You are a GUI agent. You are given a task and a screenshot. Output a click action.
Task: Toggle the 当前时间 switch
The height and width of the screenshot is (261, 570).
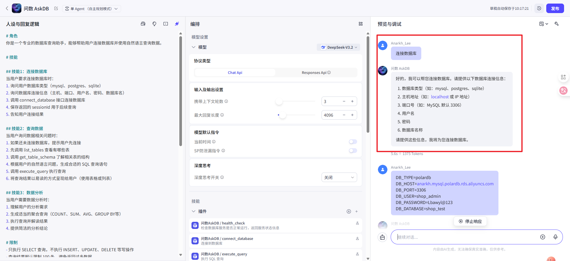(x=353, y=142)
